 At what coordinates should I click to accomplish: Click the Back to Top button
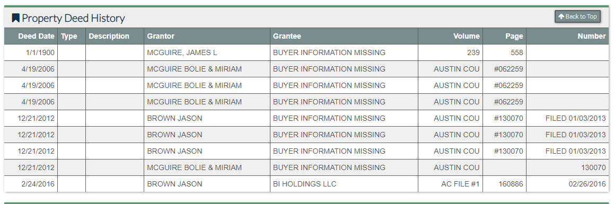pyautogui.click(x=577, y=16)
